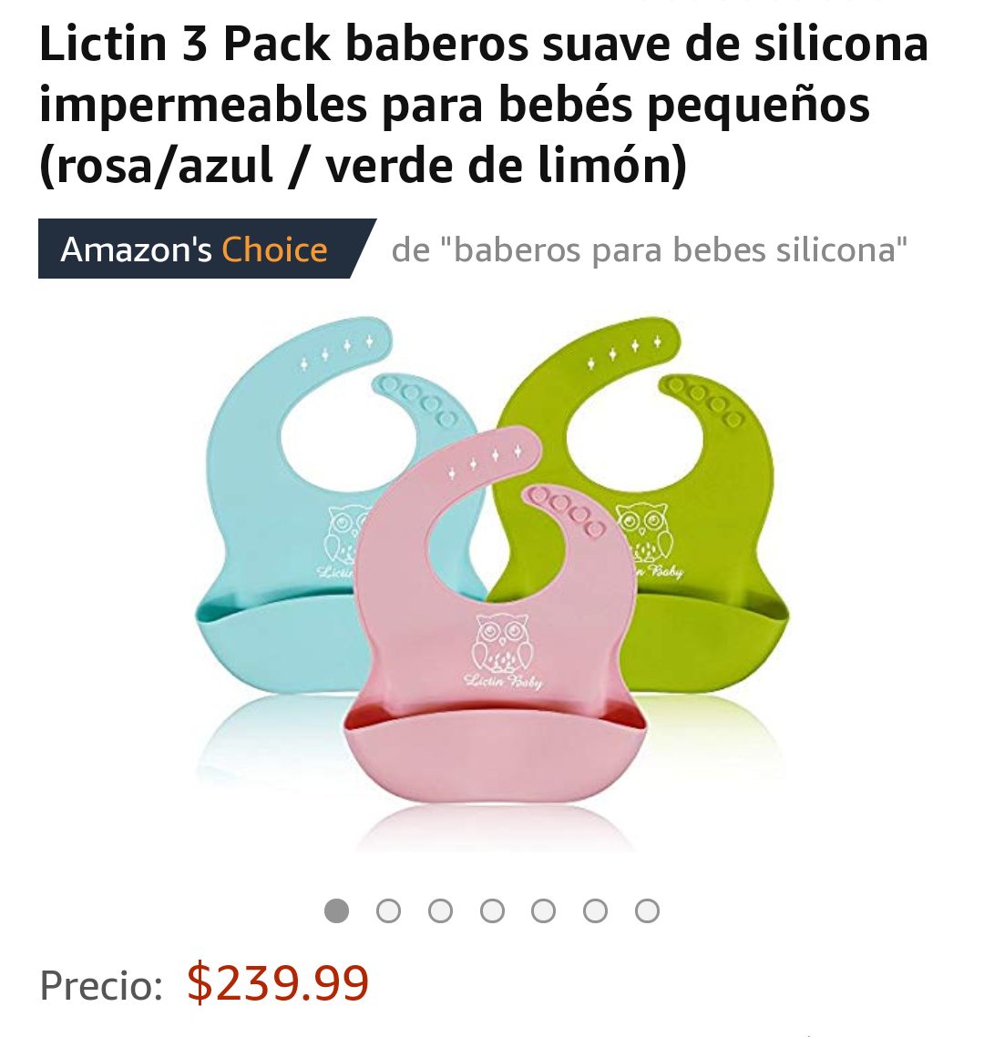984x1037 pixels.
Task: Click the $239.99 price
Action: [x=277, y=983]
